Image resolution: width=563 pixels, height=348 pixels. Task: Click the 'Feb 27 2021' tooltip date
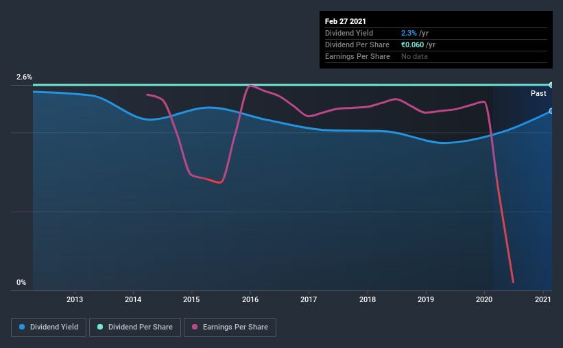pyautogui.click(x=346, y=21)
